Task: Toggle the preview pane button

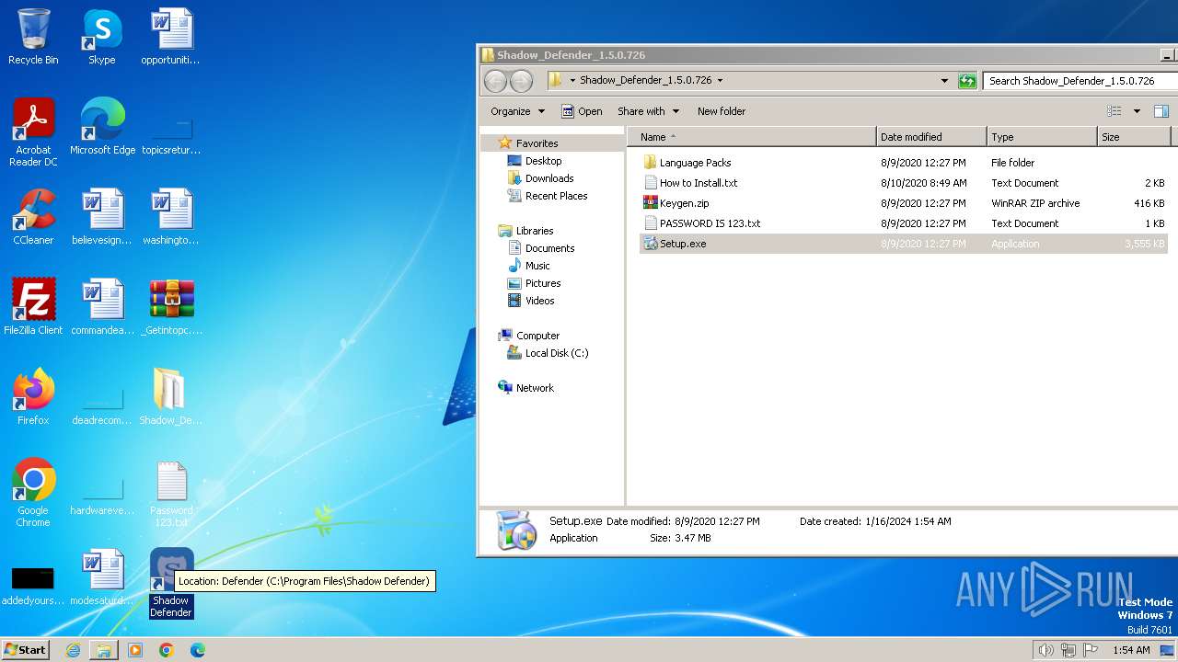Action: coord(1161,111)
